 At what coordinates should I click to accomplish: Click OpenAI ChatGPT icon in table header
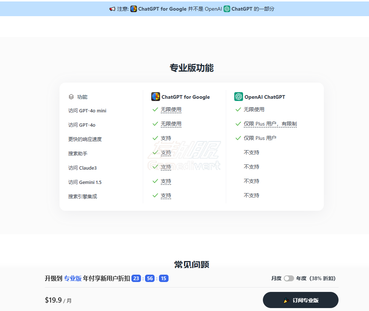point(238,97)
